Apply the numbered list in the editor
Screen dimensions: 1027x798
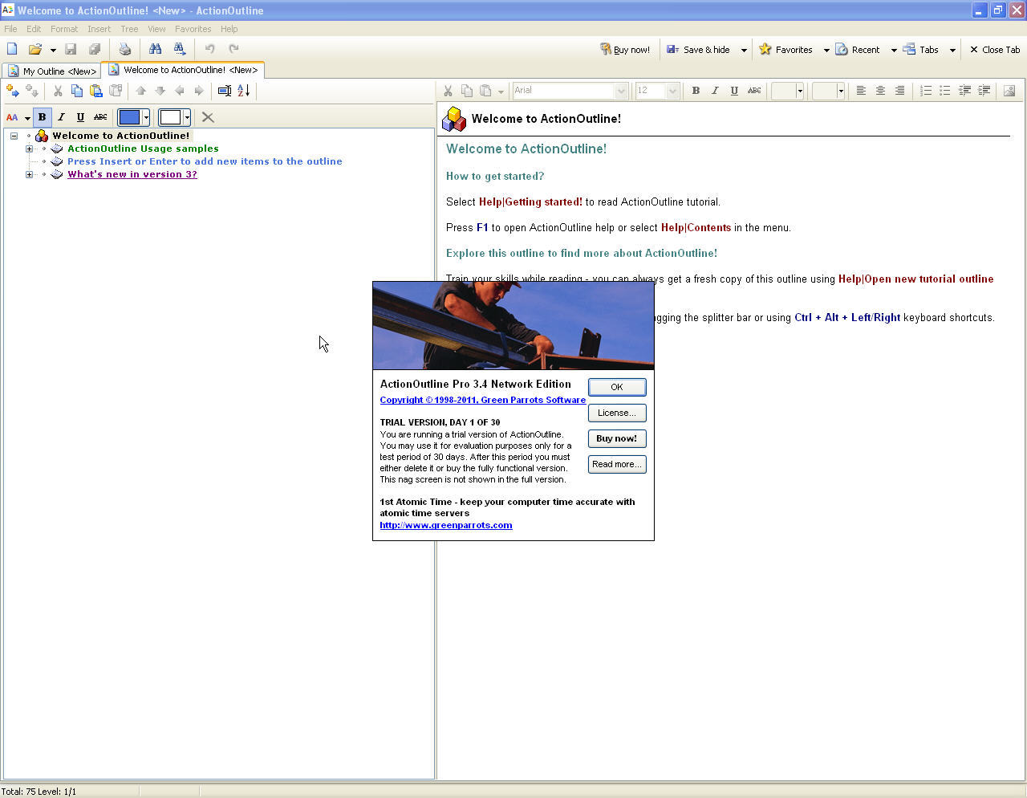(926, 91)
